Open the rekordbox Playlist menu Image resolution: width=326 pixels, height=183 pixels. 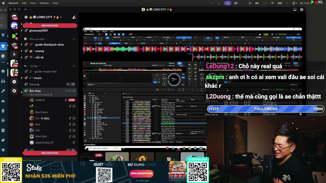(105, 32)
